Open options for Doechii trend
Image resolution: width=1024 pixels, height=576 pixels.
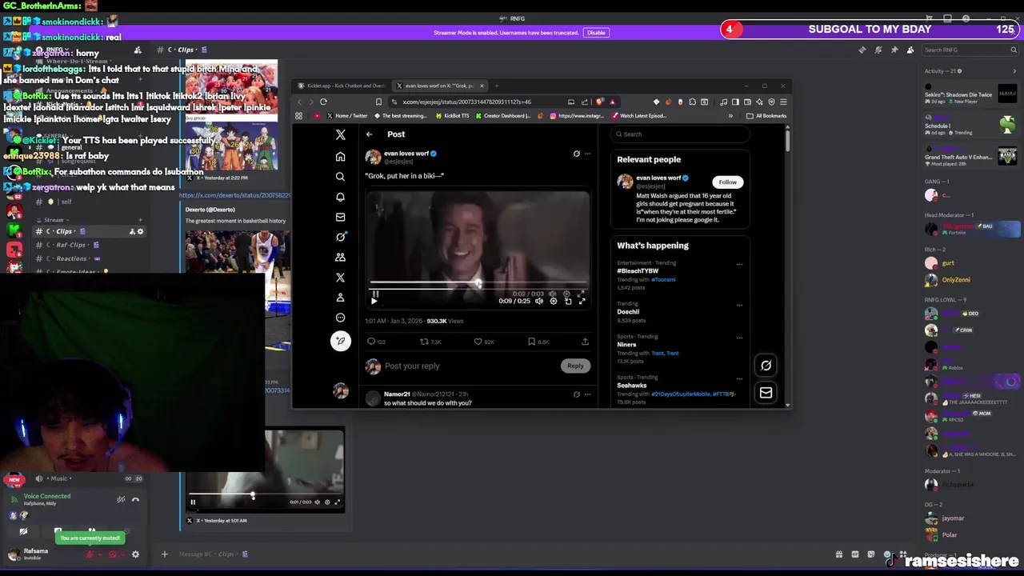click(739, 305)
